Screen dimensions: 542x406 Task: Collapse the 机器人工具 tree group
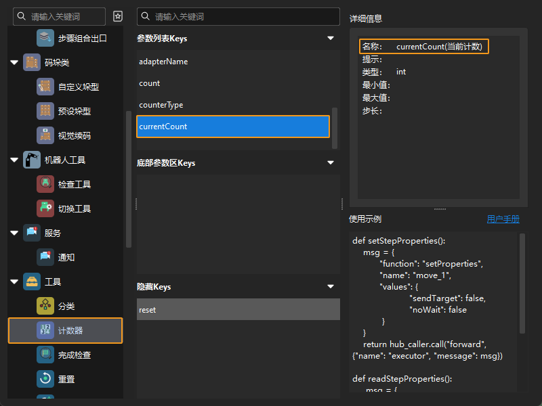(x=14, y=160)
